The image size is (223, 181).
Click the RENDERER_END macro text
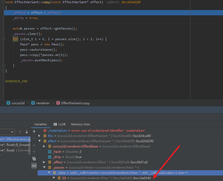pos(16,81)
